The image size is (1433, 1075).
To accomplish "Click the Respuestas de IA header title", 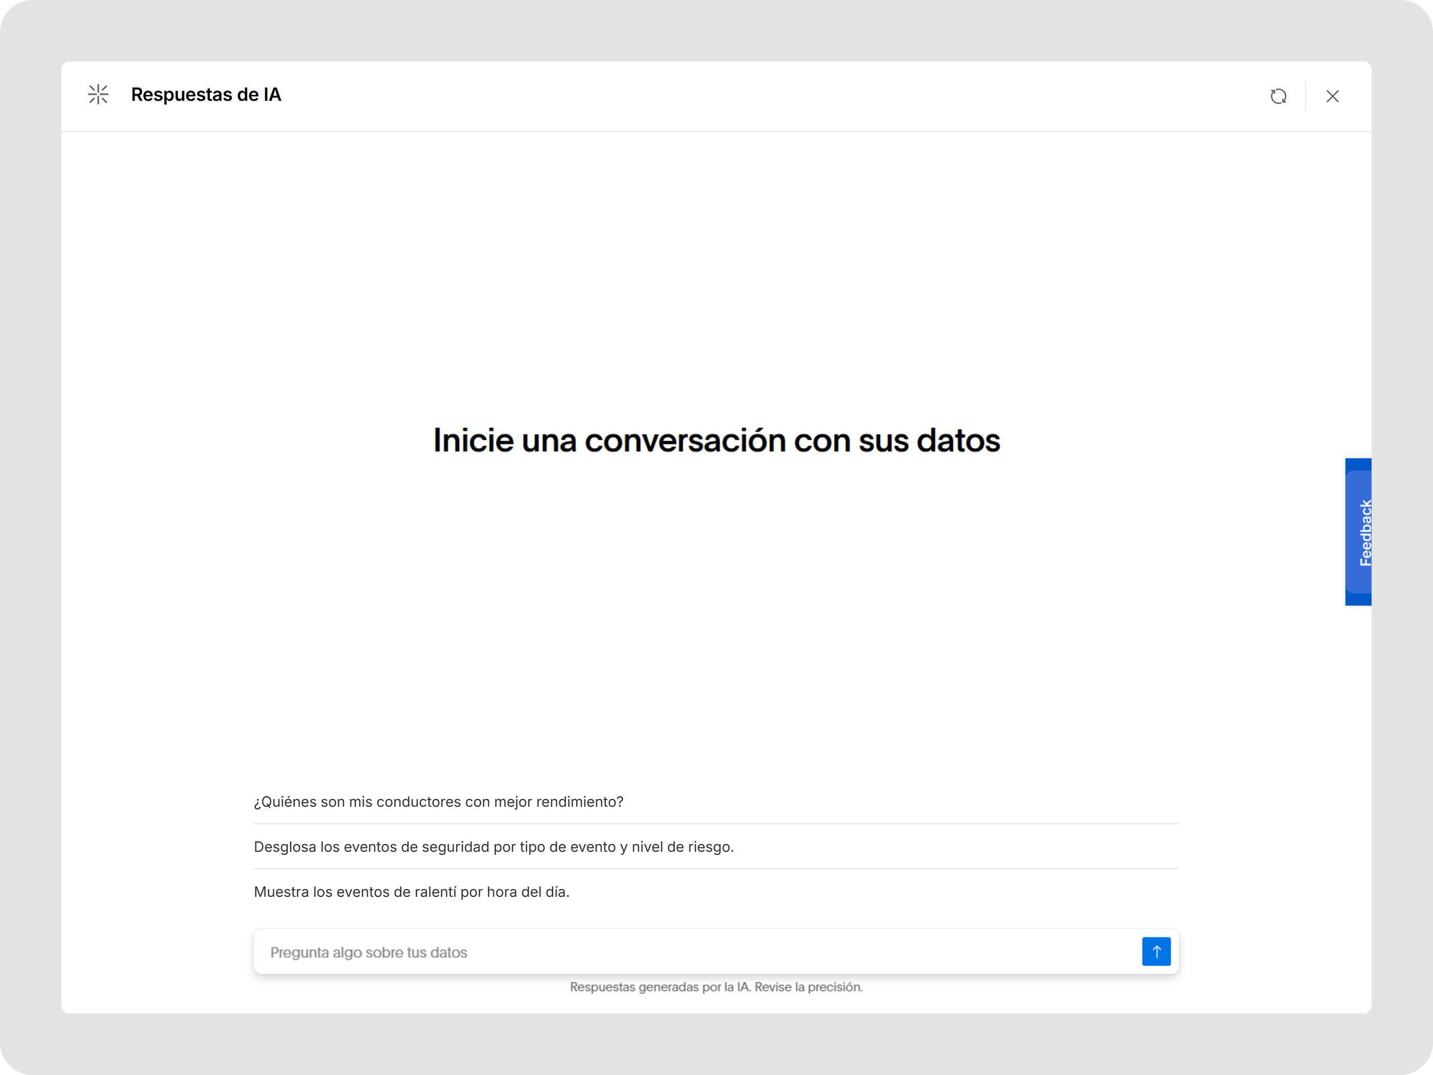I will 206,95.
